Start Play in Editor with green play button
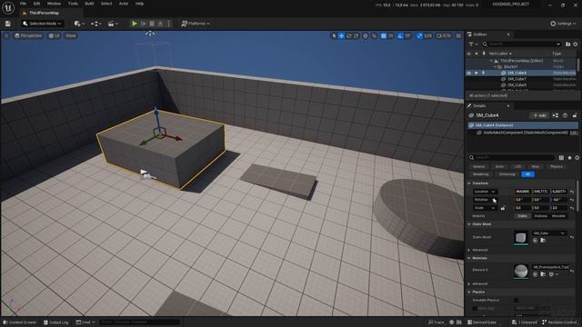Viewport: 582px width, 327px height. tap(135, 24)
